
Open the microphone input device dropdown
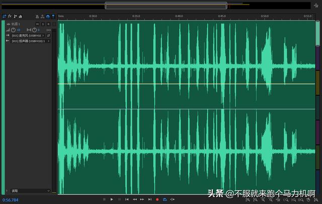pos(28,36)
